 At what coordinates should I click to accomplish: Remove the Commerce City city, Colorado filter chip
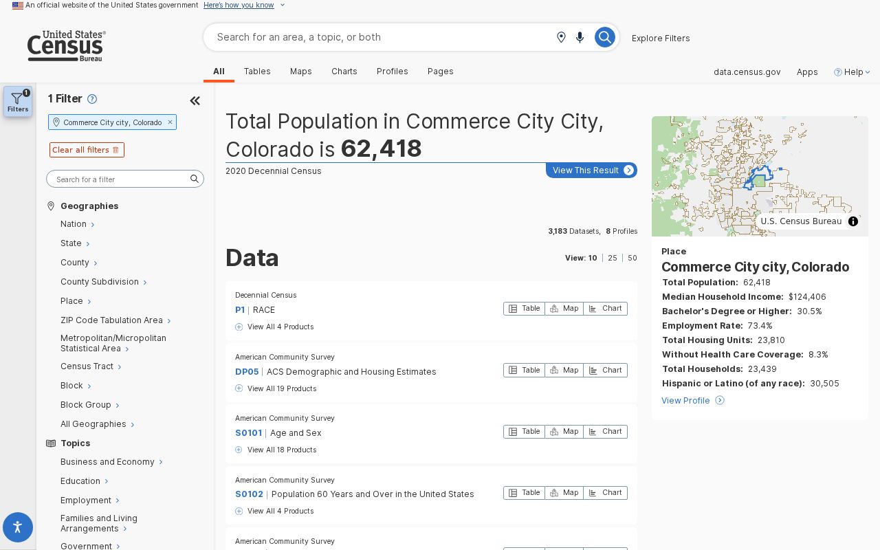pos(170,122)
